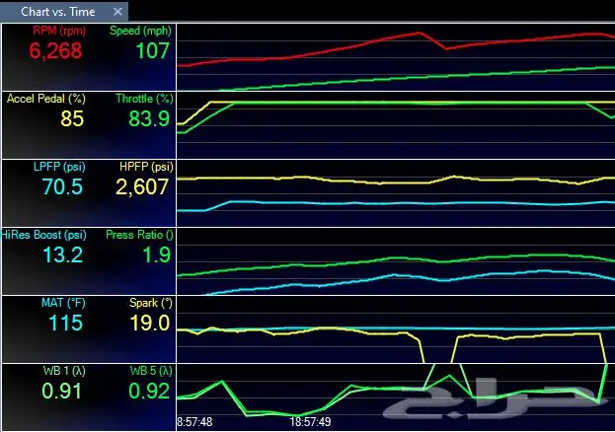Click the HiRes Boost value 13.2
The width and height of the screenshot is (615, 432).
click(x=63, y=254)
